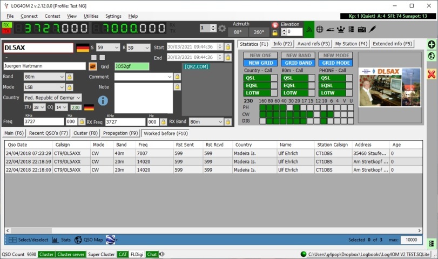Open the Recent QSO's (F7) tab
Viewport: 438px width, 259px height.
click(x=49, y=133)
